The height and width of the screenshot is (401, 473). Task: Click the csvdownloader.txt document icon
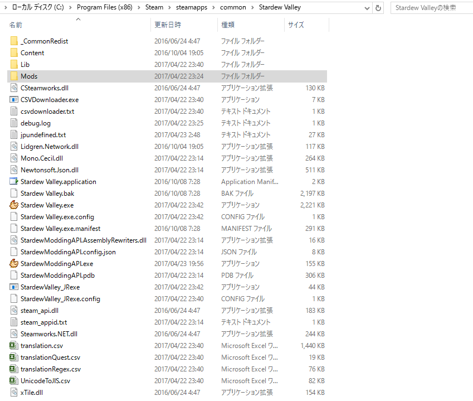[14, 112]
